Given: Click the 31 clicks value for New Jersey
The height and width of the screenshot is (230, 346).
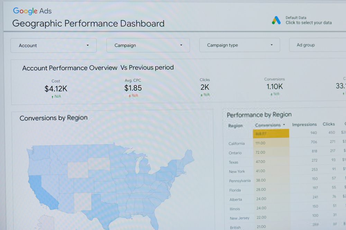Looking at the screenshot, I should point(335,214).
